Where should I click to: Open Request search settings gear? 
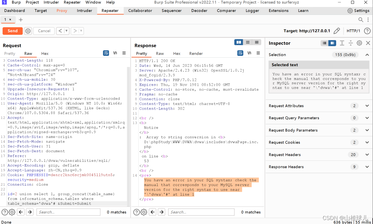click(x=12, y=212)
